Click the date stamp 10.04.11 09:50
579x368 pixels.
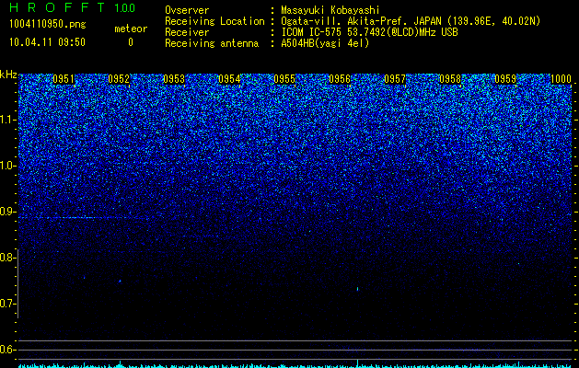click(x=47, y=42)
